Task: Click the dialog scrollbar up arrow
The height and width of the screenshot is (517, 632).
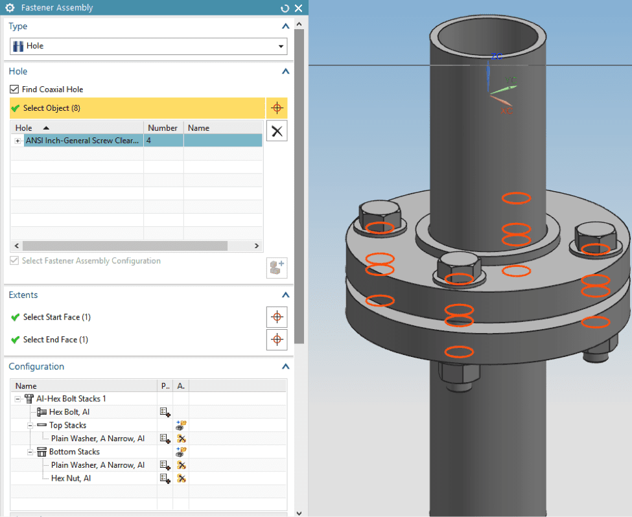Action: tap(299, 24)
